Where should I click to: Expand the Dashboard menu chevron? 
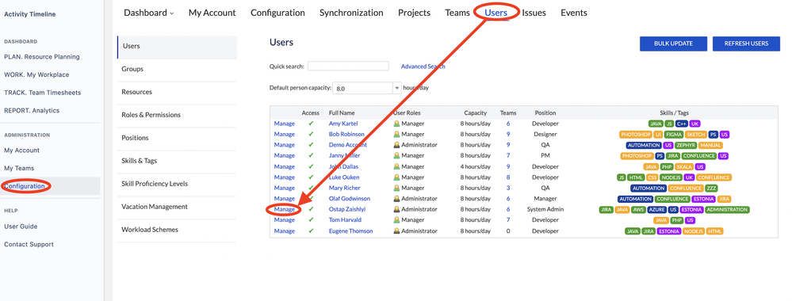click(172, 13)
